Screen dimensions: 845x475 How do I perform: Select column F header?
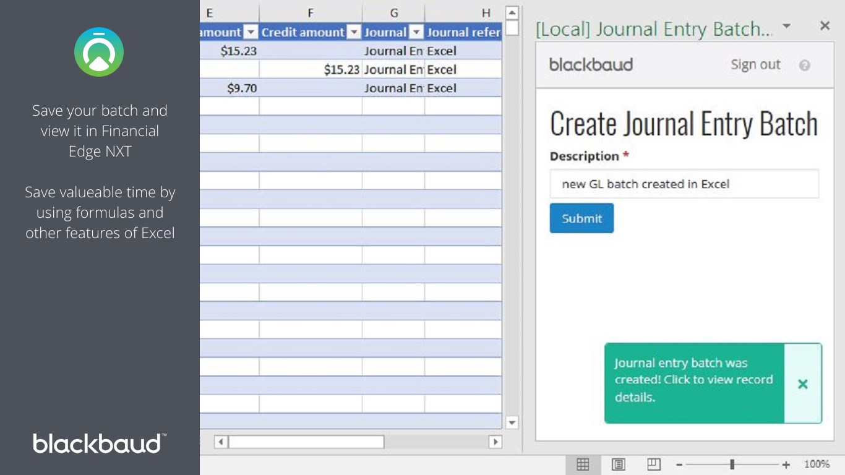[x=311, y=12]
